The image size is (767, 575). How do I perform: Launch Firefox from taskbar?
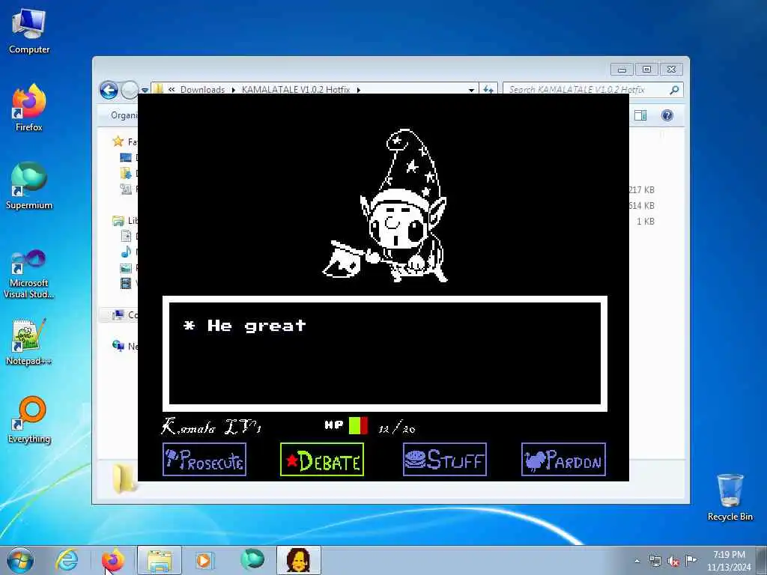pyautogui.click(x=113, y=560)
